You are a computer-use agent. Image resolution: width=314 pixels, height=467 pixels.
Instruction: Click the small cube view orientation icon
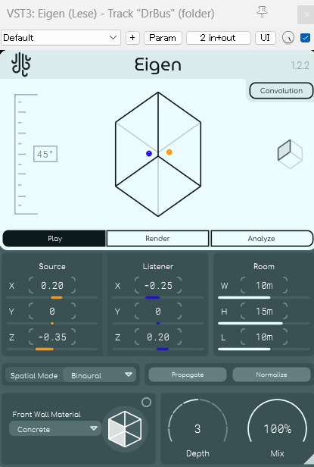pyautogui.click(x=290, y=154)
